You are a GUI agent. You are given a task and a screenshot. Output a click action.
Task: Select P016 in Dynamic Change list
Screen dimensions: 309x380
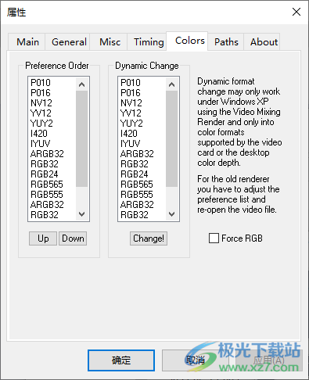[142, 93]
